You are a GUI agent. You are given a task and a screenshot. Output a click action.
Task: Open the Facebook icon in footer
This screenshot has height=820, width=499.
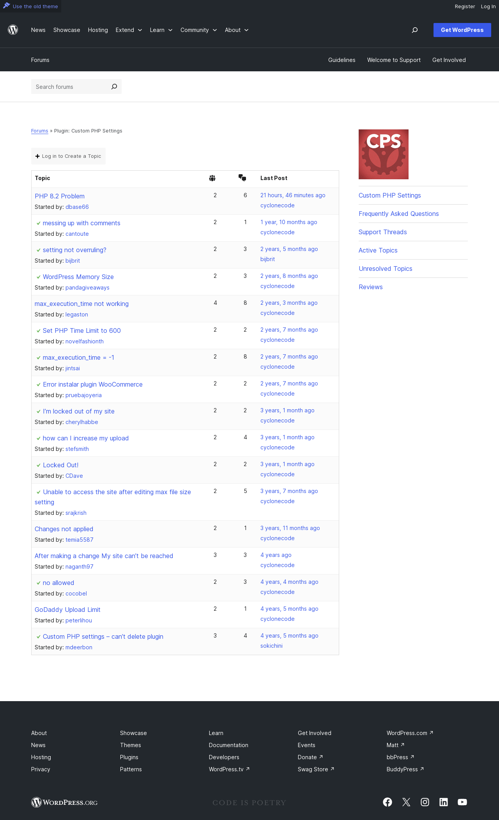click(388, 802)
